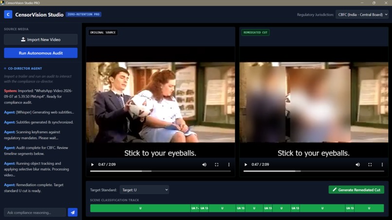Click the CensorVision Studio C logo icon
392x220 pixels.
coord(8,15)
